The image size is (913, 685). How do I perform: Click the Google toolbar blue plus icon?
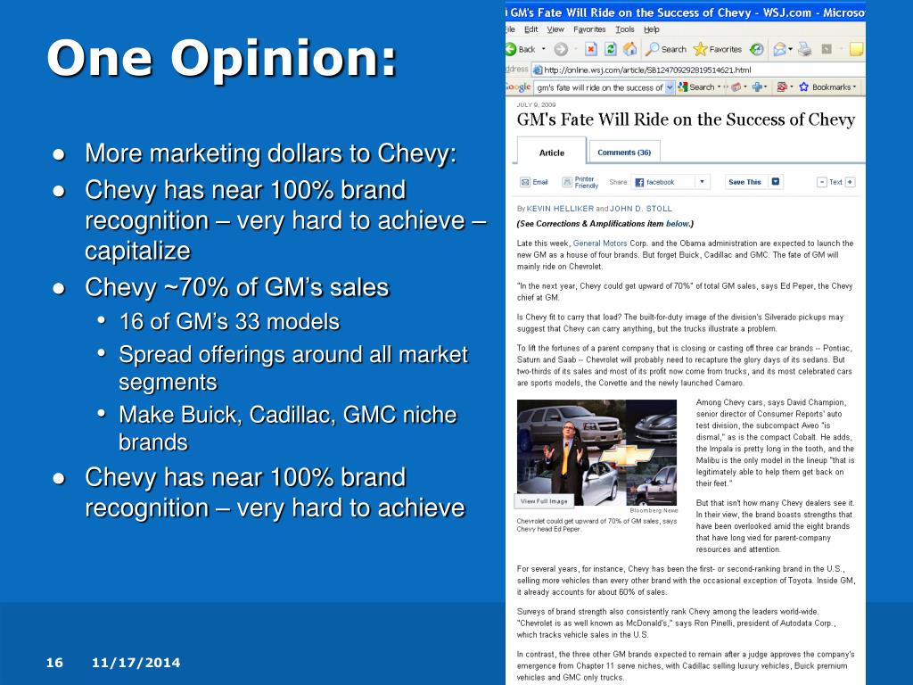click(757, 87)
